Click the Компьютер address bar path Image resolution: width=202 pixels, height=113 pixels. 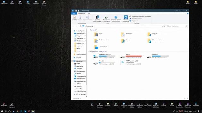click(x=90, y=26)
